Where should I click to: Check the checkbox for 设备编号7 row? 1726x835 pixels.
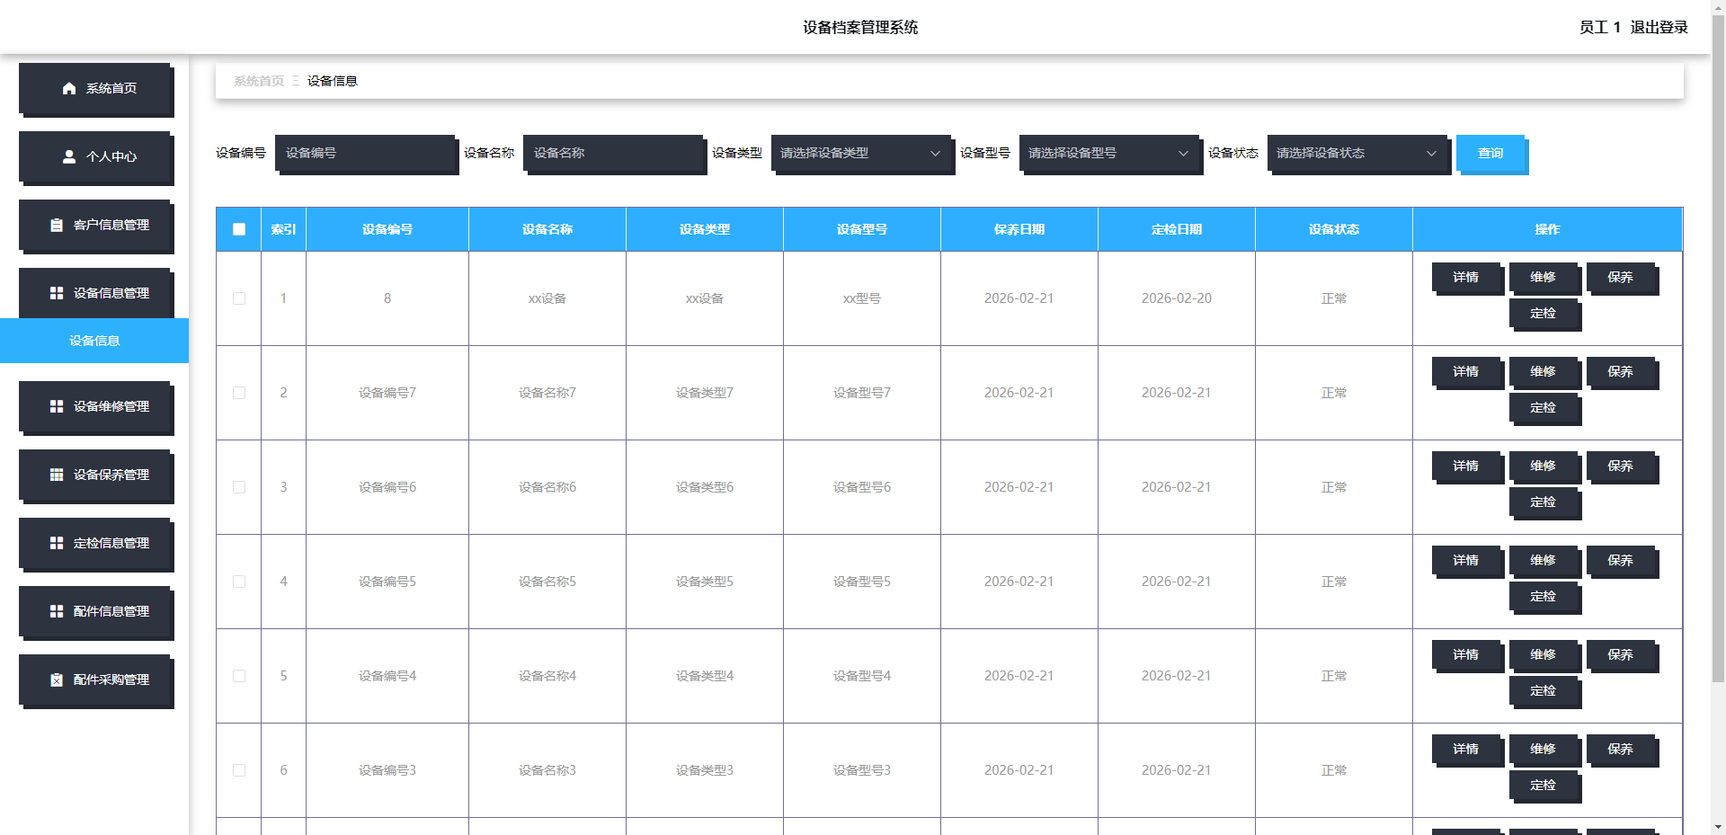point(239,393)
